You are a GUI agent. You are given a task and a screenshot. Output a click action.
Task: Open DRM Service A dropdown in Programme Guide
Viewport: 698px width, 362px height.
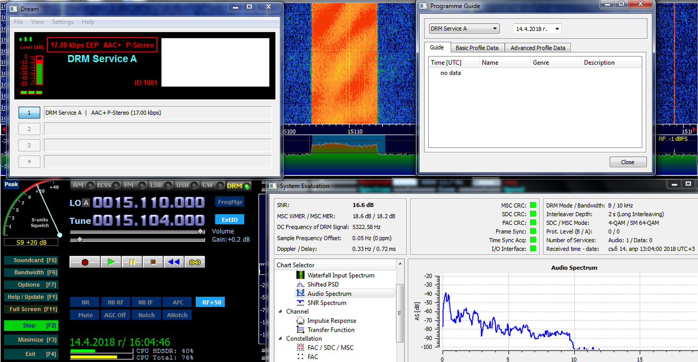tap(464, 29)
